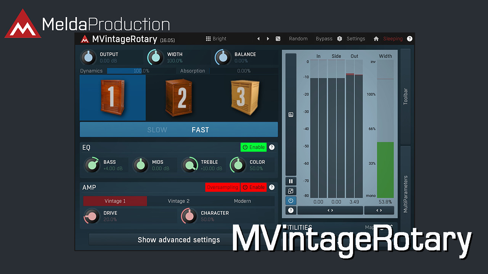
Task: Click the popup window icon below pause
Action: tap(291, 191)
